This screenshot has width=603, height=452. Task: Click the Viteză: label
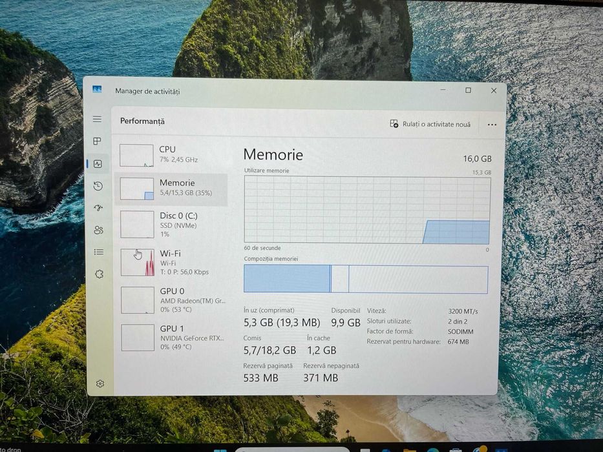(377, 311)
